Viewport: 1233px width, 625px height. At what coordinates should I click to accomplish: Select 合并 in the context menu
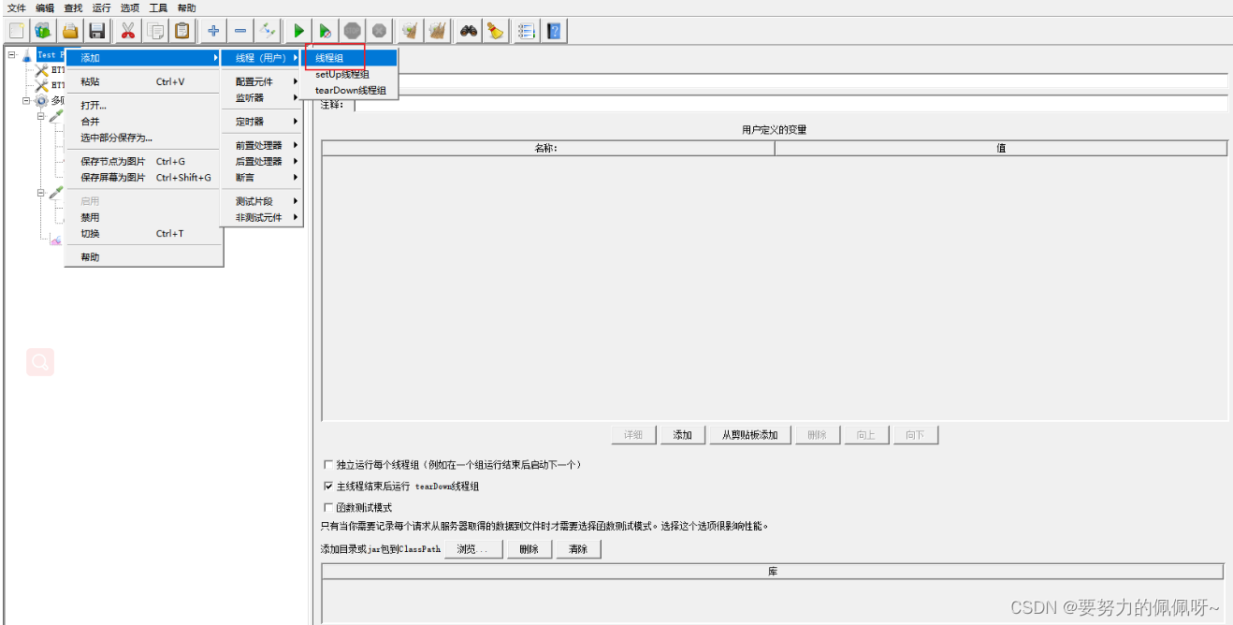[143, 121]
